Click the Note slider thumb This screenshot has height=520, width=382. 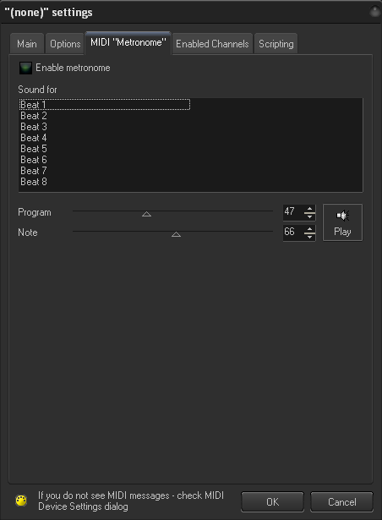point(176,234)
